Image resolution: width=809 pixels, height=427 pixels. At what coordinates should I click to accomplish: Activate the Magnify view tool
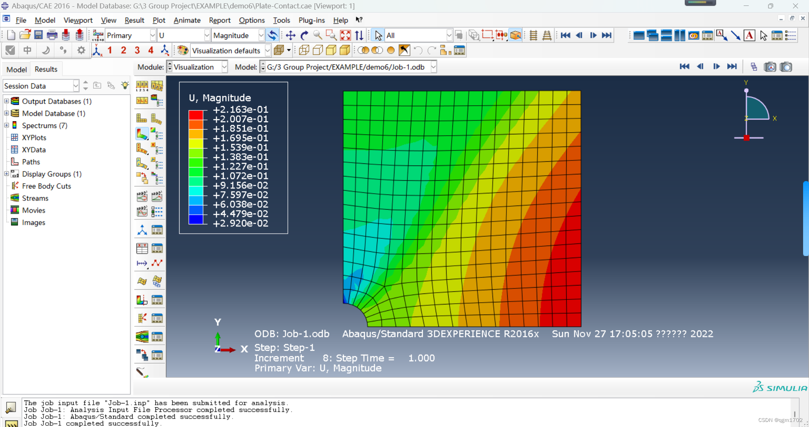point(318,35)
